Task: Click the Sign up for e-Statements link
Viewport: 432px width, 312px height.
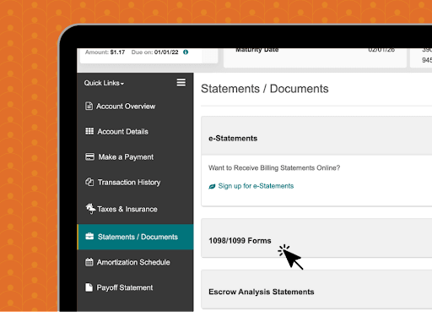Action: pyautogui.click(x=256, y=186)
